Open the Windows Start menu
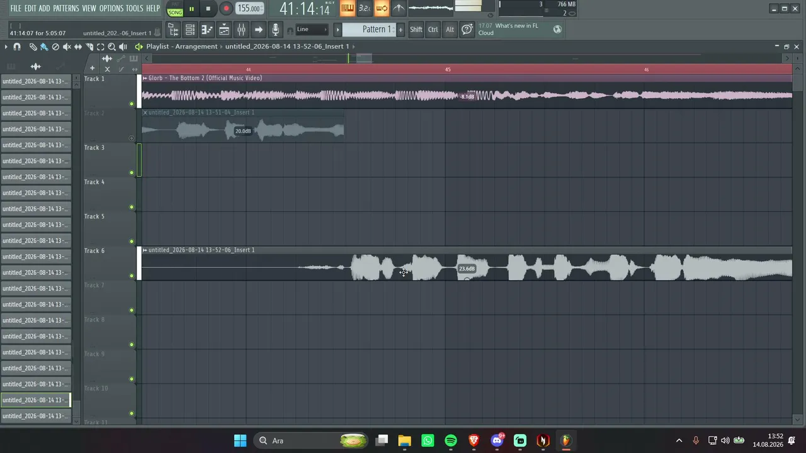806x453 pixels. pyautogui.click(x=240, y=440)
